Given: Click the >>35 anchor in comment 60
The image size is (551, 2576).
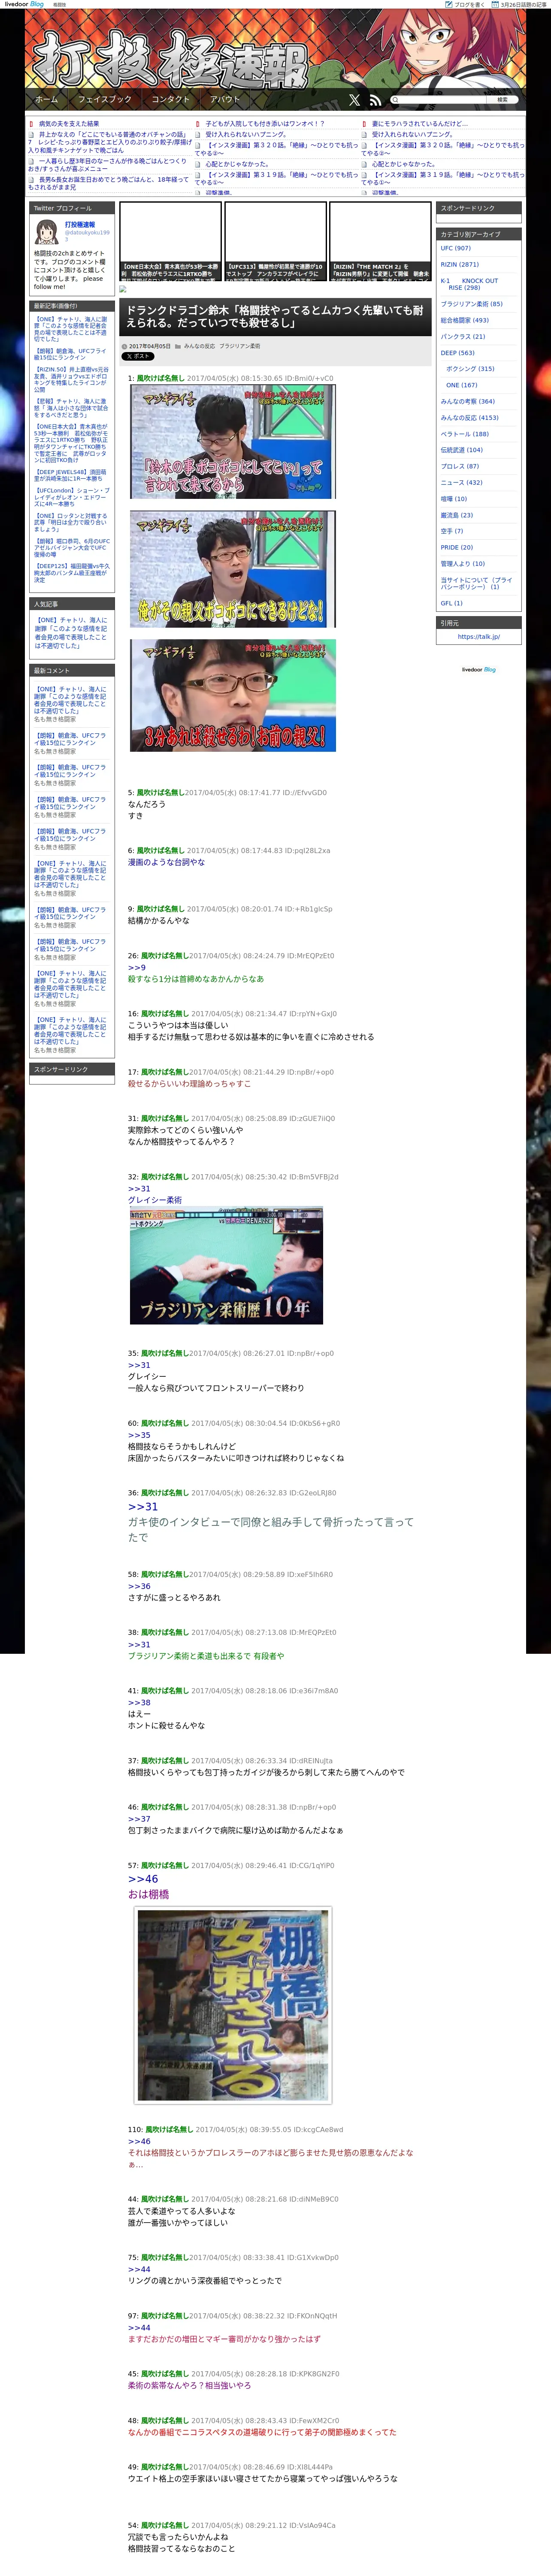Looking at the screenshot, I should (x=138, y=1435).
